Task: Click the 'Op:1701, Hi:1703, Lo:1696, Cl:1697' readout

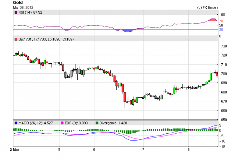Action: click(47, 39)
